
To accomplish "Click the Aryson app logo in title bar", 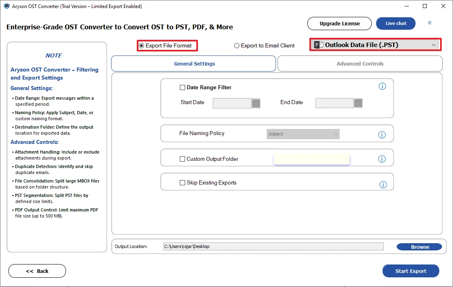I will [x=6, y=6].
